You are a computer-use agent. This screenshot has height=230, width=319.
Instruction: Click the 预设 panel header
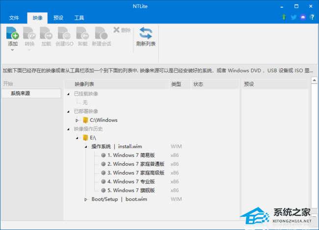coord(275,84)
